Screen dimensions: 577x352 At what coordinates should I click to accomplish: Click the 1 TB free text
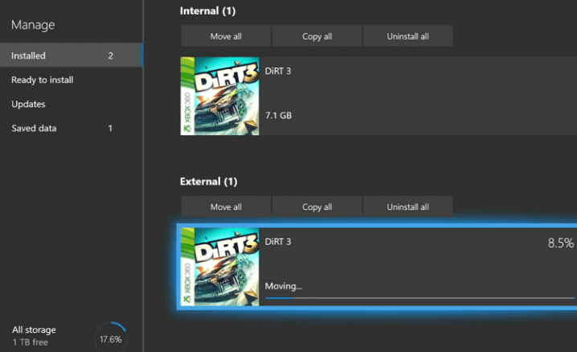[31, 342]
